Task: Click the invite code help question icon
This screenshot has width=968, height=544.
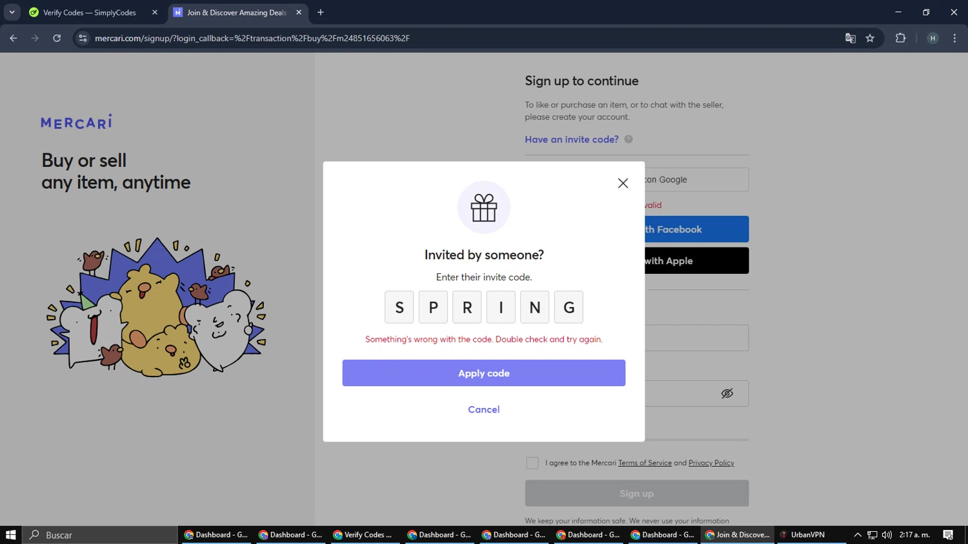Action: click(629, 139)
